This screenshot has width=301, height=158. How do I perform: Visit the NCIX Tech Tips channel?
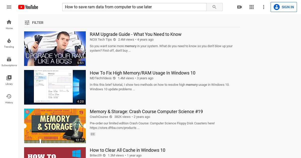coord(101,40)
